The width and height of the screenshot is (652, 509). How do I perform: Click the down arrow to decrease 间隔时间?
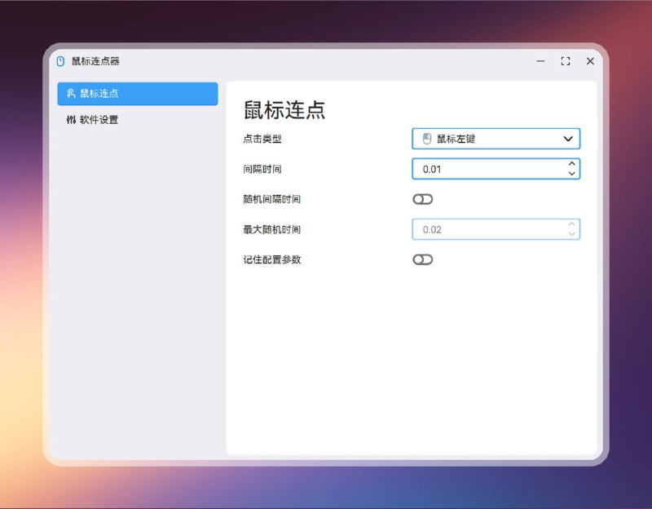click(x=571, y=174)
